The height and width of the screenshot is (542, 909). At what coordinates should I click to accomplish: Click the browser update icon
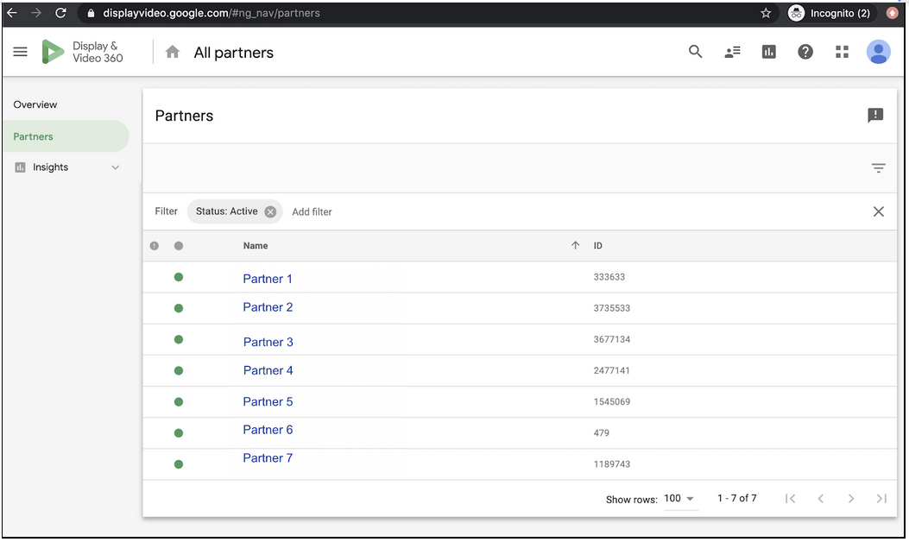[x=893, y=13]
